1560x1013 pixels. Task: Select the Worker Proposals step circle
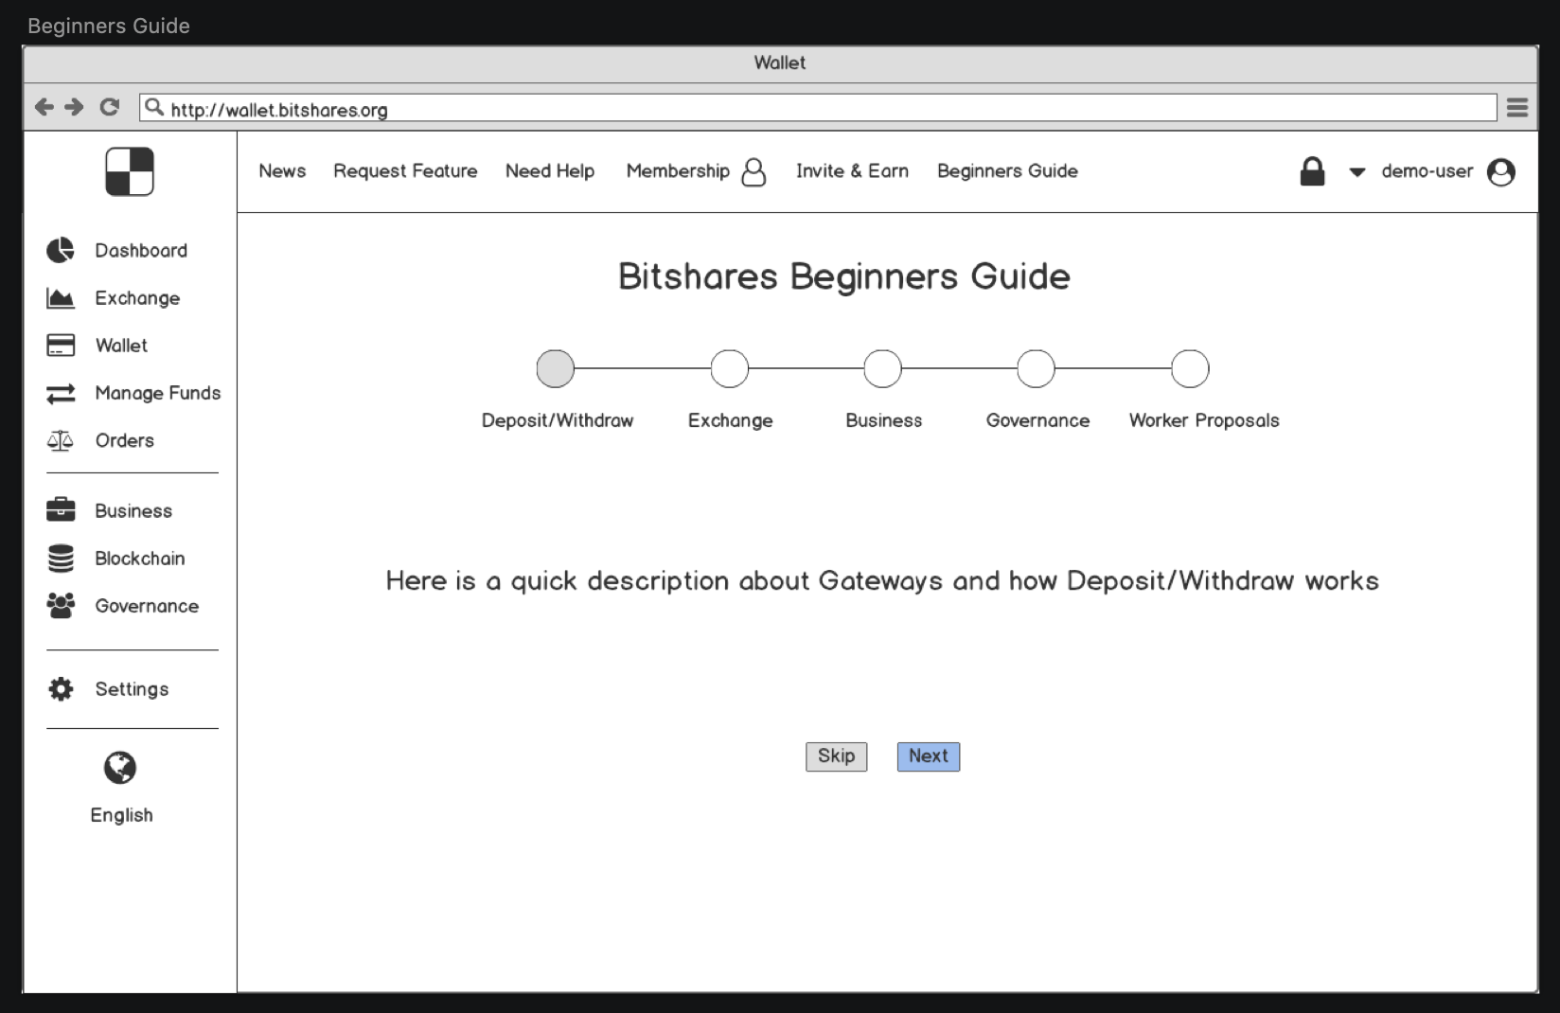(x=1190, y=368)
